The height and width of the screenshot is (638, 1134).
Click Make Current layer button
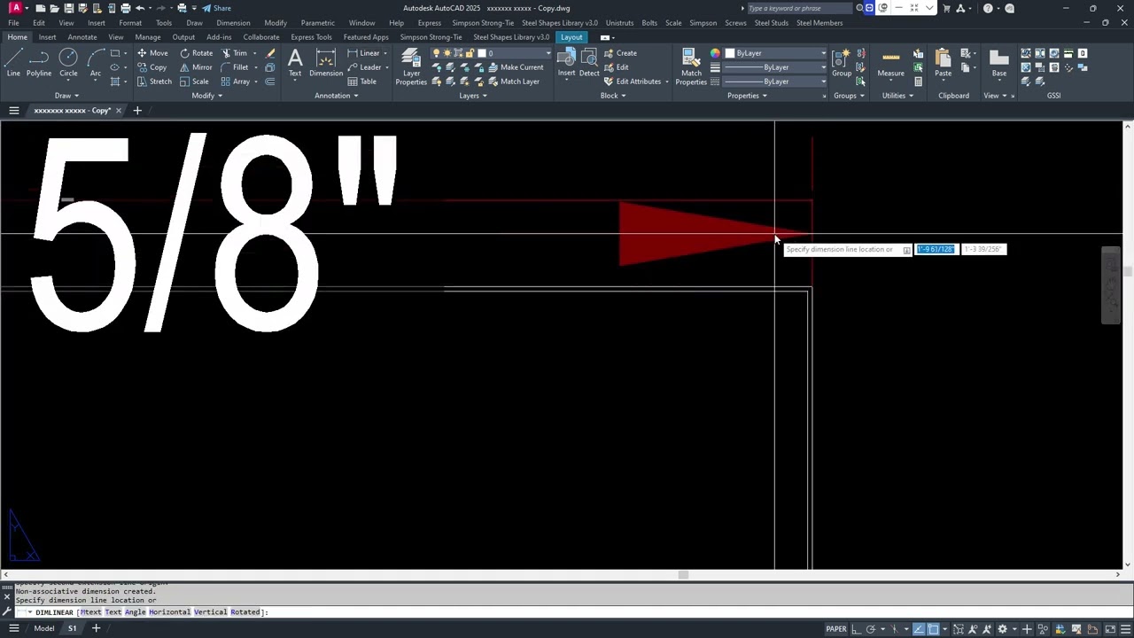coord(516,67)
